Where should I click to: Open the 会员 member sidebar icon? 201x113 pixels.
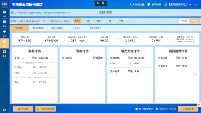coord(4,33)
